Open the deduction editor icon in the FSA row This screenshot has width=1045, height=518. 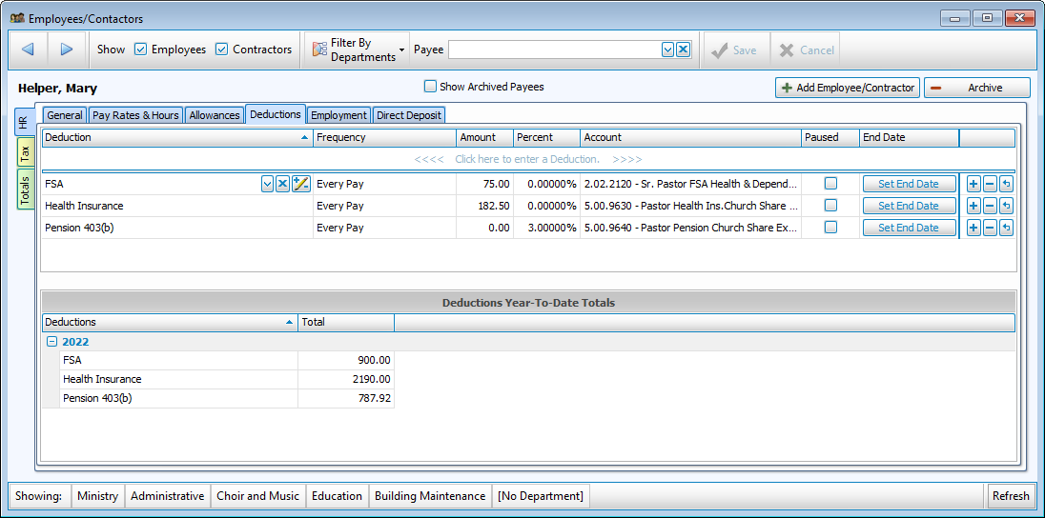click(x=301, y=184)
